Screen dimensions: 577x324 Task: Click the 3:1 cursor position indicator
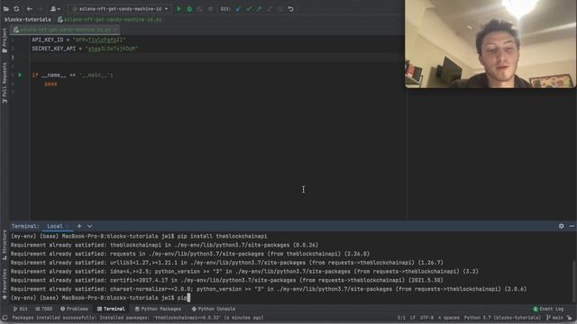(x=401, y=318)
